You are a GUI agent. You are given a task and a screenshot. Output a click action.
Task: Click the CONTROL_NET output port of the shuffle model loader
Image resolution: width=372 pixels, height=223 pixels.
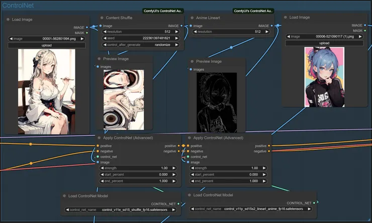(179, 204)
